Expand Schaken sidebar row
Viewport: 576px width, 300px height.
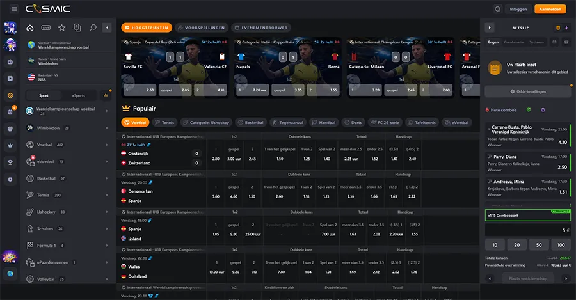[x=68, y=229]
